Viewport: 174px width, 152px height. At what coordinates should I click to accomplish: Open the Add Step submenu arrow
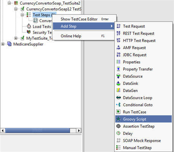coord(112,26)
